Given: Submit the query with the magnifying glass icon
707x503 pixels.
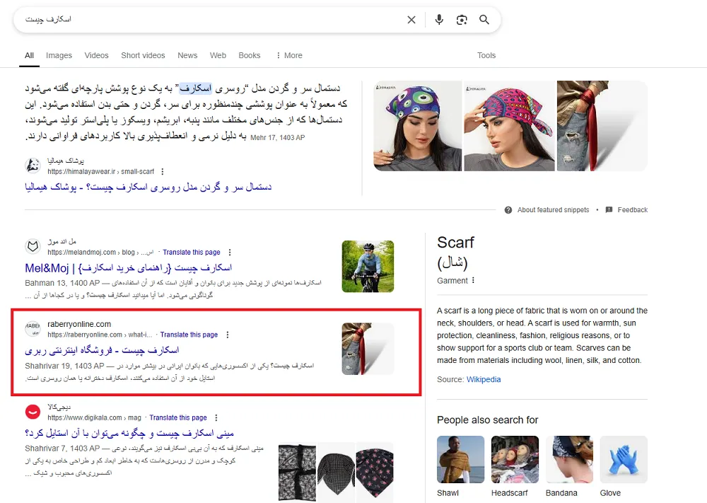Looking at the screenshot, I should 484,20.
